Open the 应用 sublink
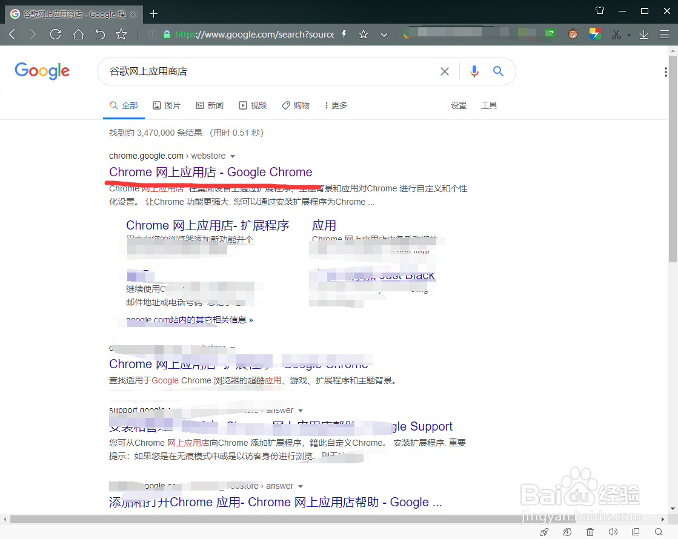The width and height of the screenshot is (678, 539). click(324, 225)
